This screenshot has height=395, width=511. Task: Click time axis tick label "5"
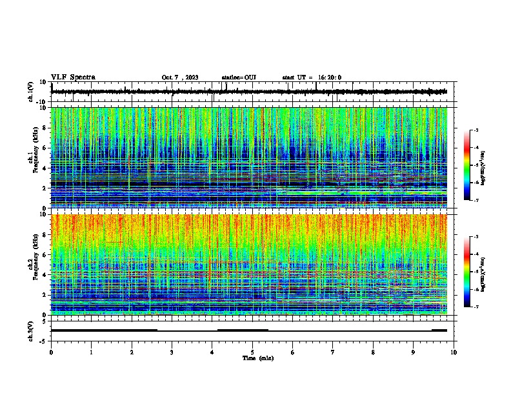click(252, 352)
